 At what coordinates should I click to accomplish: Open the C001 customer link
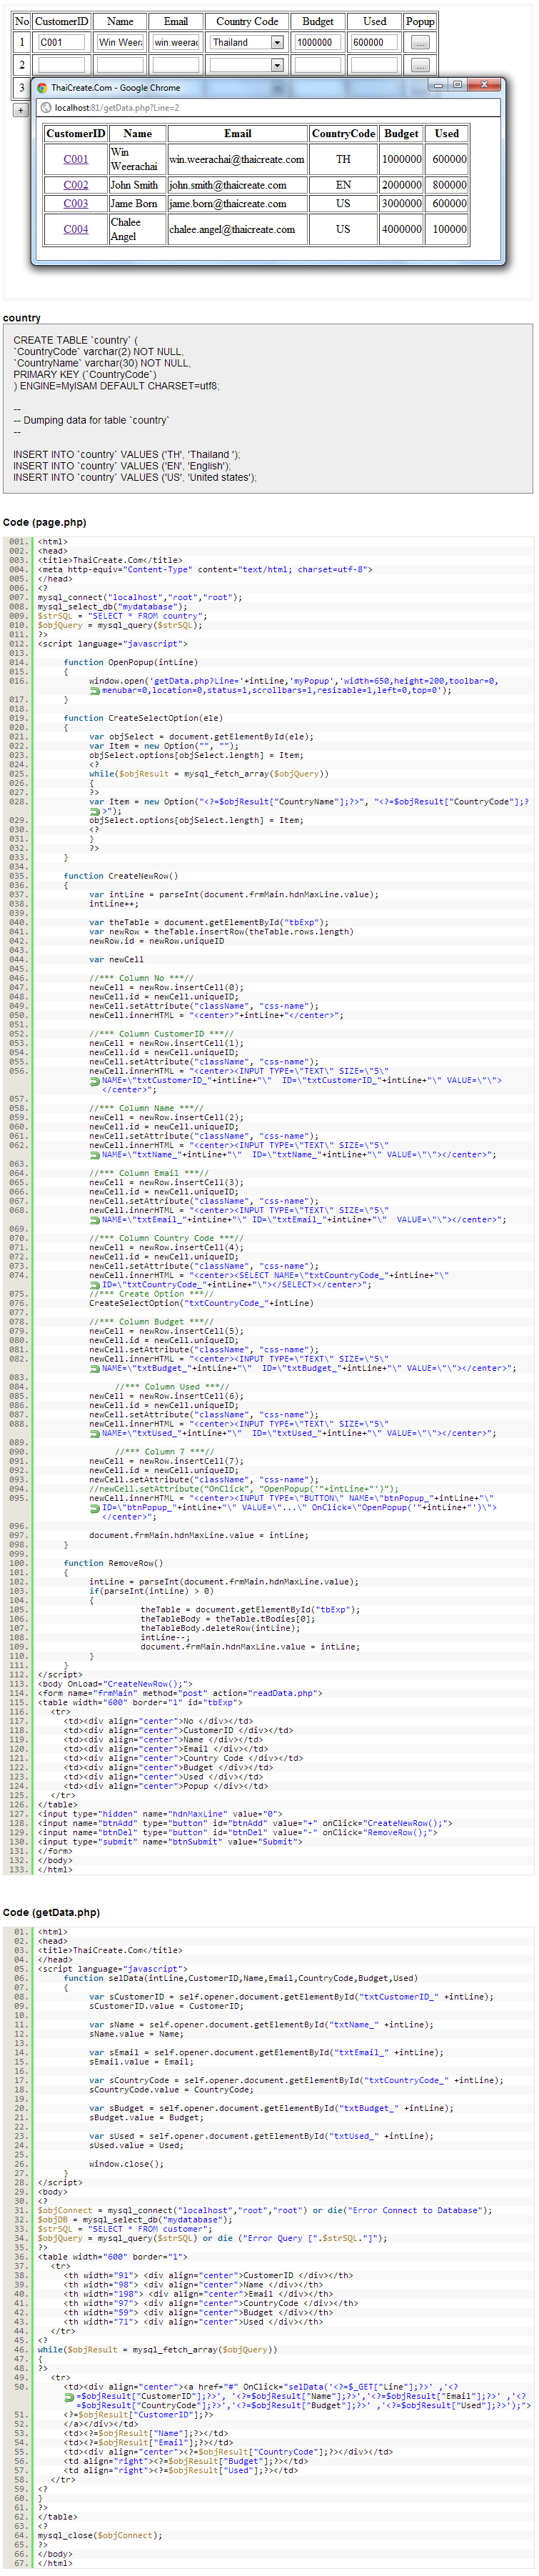(x=76, y=159)
